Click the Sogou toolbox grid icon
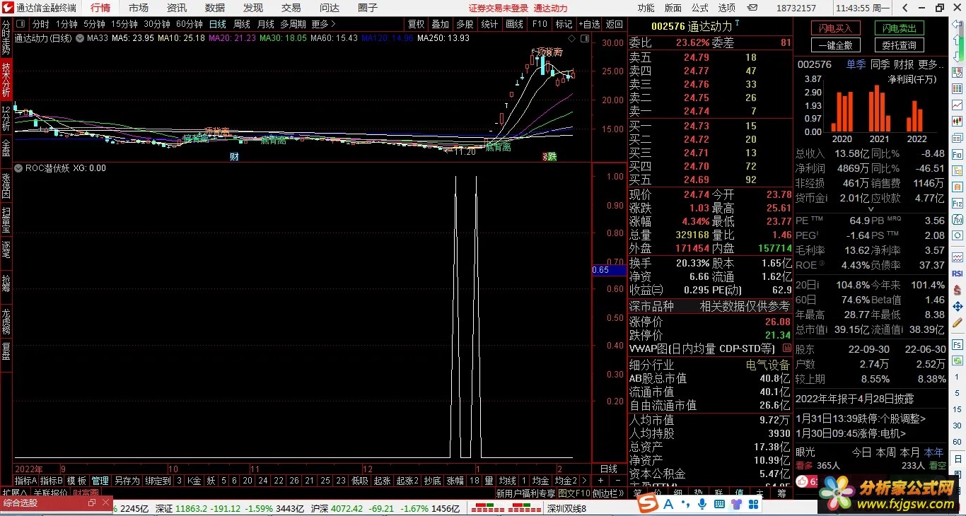 pos(755,503)
